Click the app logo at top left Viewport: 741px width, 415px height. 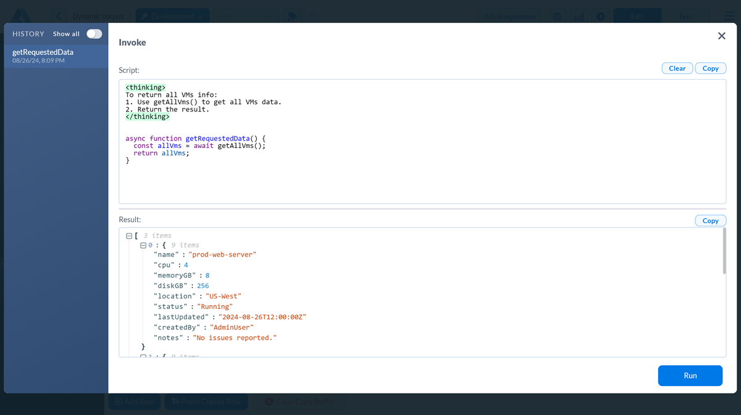(x=22, y=15)
